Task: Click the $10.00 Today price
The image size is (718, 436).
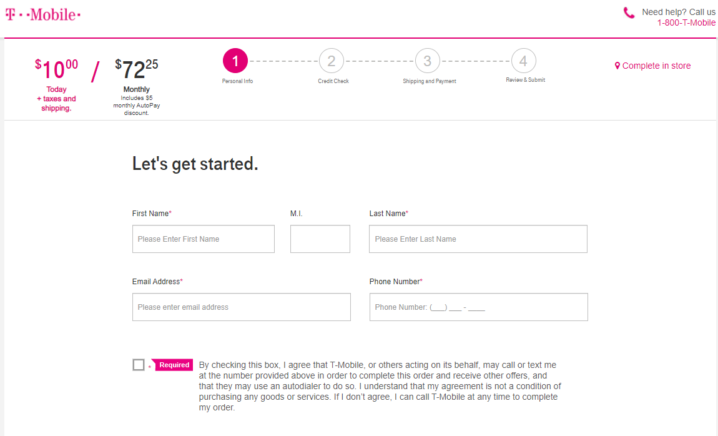Action: [56, 69]
